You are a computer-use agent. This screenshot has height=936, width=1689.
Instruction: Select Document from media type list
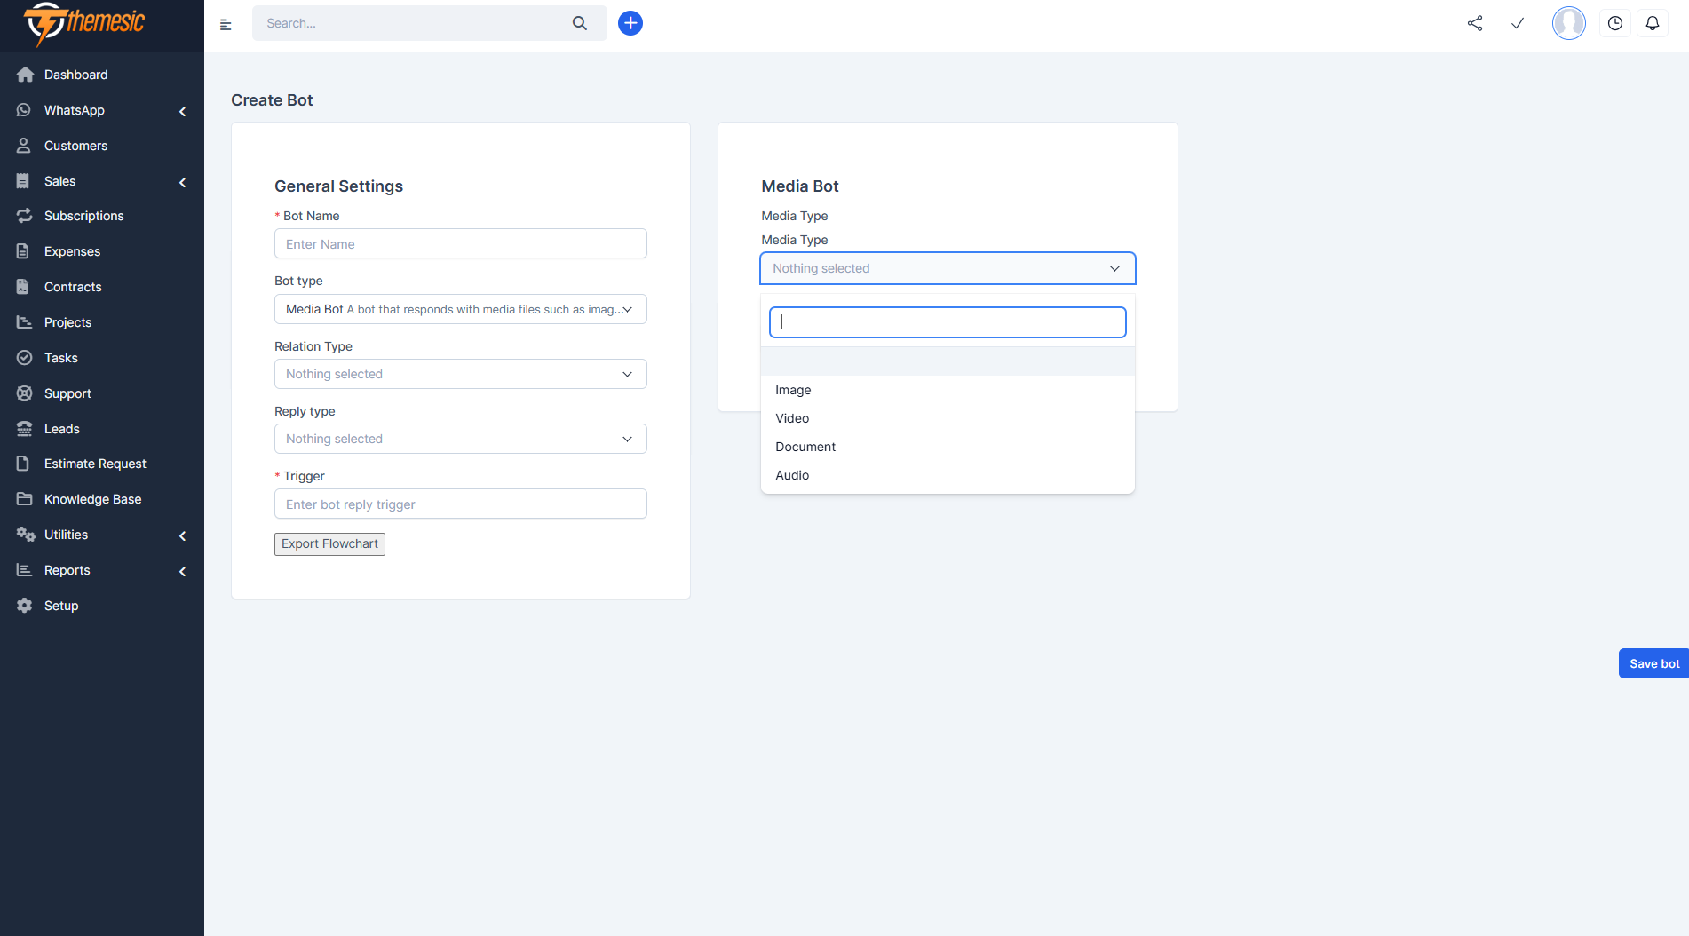(948, 447)
